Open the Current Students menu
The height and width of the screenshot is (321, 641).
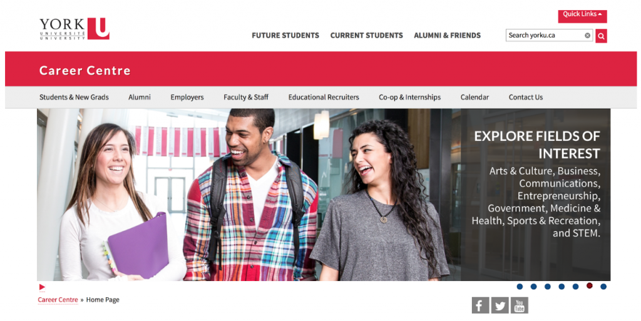[x=367, y=36]
